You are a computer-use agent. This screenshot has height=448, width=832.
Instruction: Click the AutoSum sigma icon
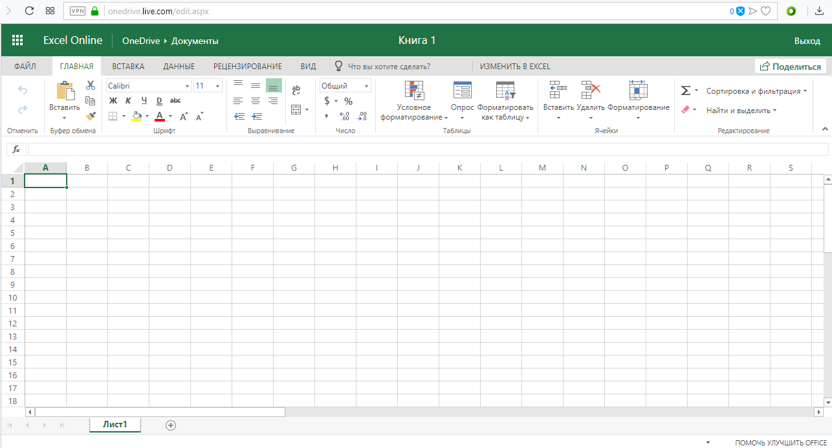[x=686, y=91]
